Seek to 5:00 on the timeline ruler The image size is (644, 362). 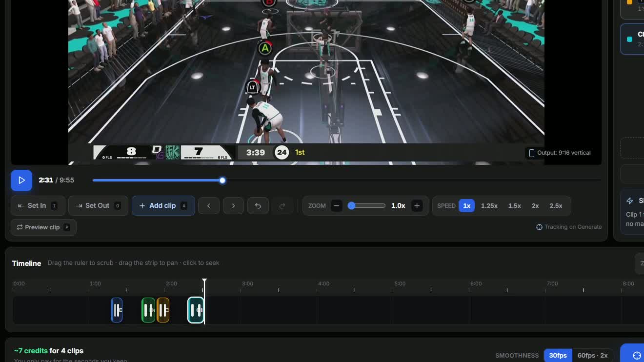click(400, 284)
